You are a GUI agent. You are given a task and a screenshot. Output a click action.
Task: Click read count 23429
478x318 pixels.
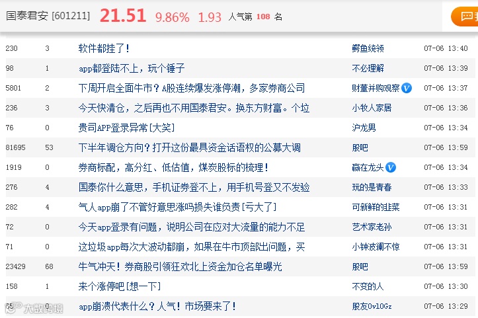tap(16, 266)
